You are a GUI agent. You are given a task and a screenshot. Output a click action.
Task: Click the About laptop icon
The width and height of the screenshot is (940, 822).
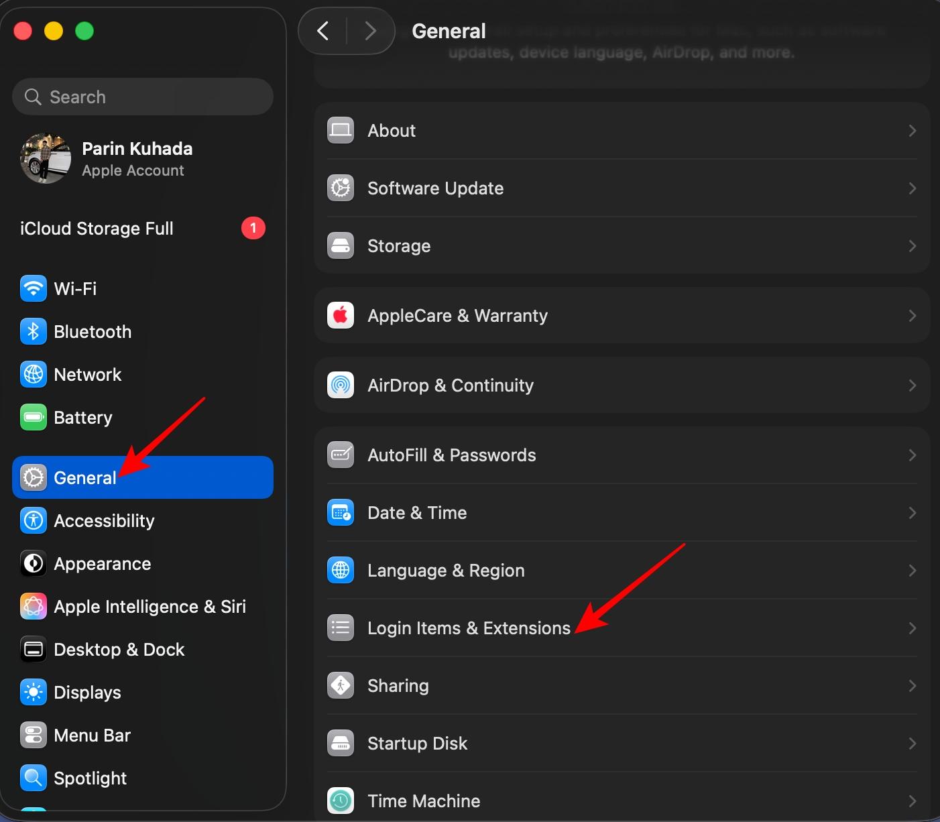click(341, 131)
